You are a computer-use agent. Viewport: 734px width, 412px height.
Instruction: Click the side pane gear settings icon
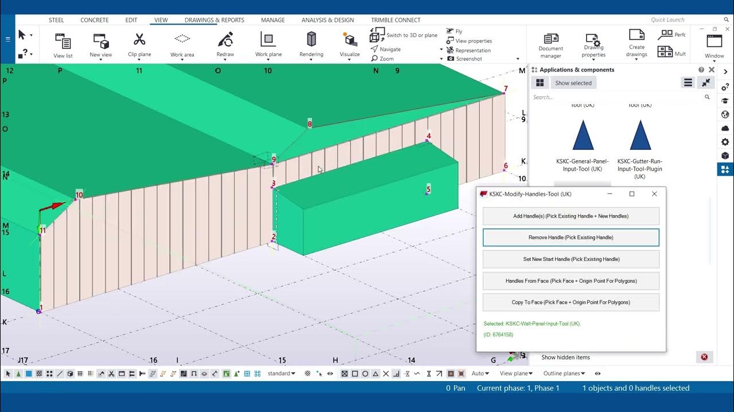[x=725, y=142]
